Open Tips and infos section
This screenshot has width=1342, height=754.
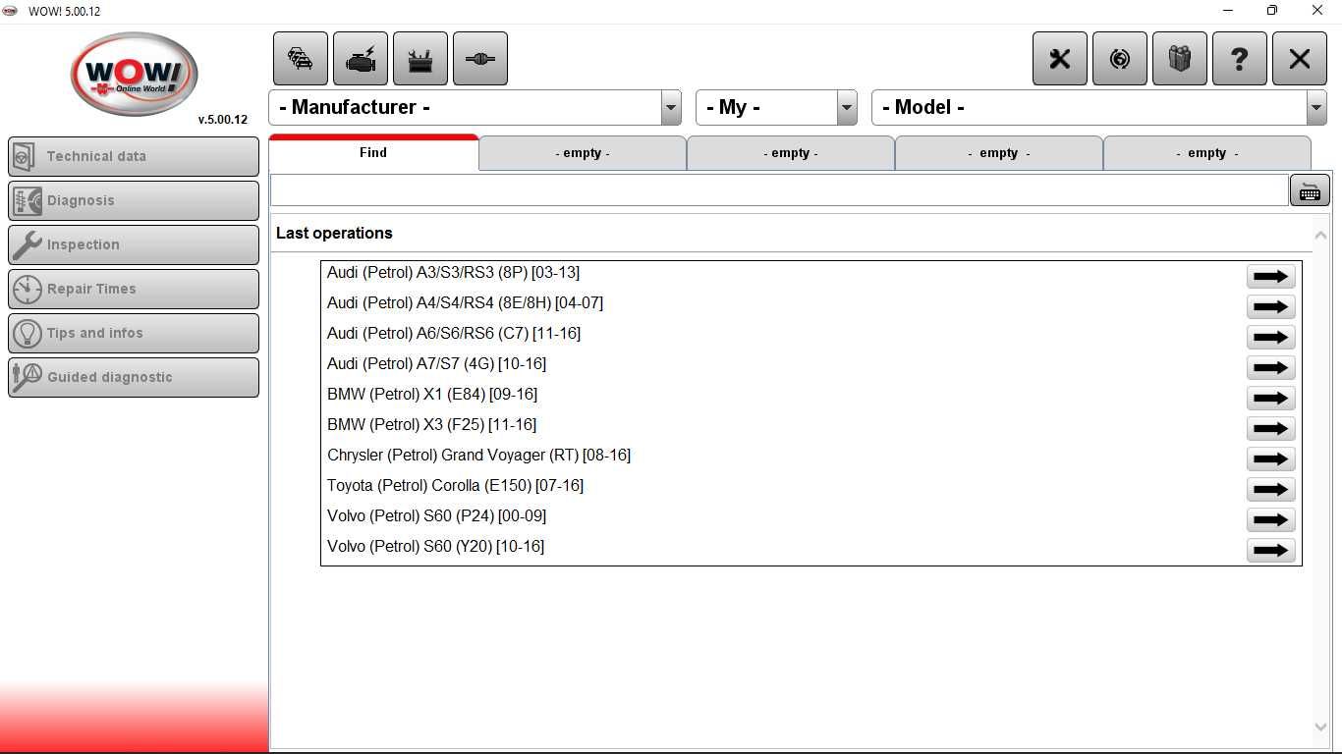[x=134, y=333]
